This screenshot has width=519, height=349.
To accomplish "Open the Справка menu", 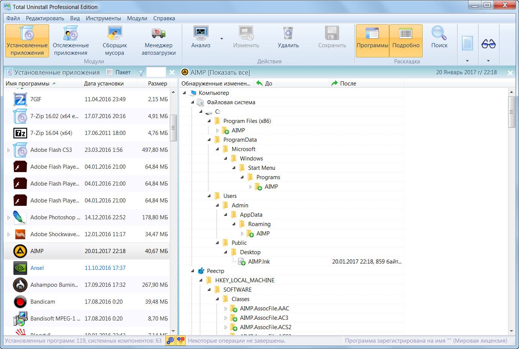I will 164,18.
